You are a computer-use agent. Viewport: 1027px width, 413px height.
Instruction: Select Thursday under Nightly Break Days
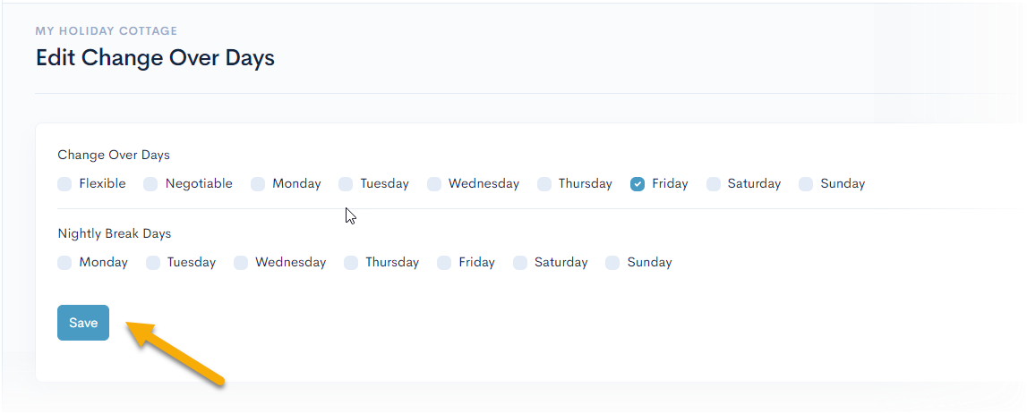point(351,263)
